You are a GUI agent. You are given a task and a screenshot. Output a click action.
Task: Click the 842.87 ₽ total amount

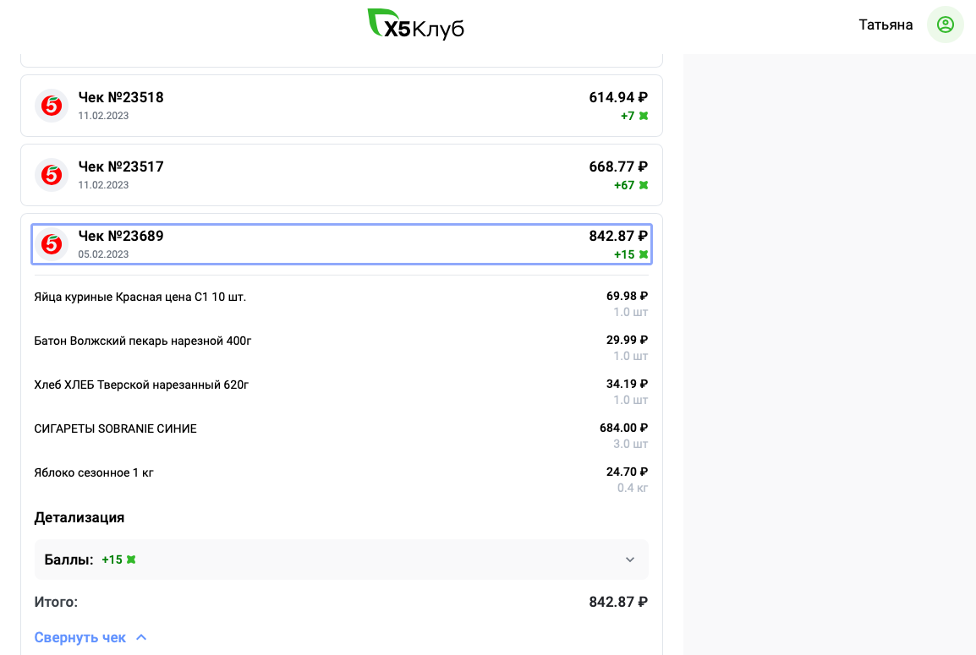point(618,602)
